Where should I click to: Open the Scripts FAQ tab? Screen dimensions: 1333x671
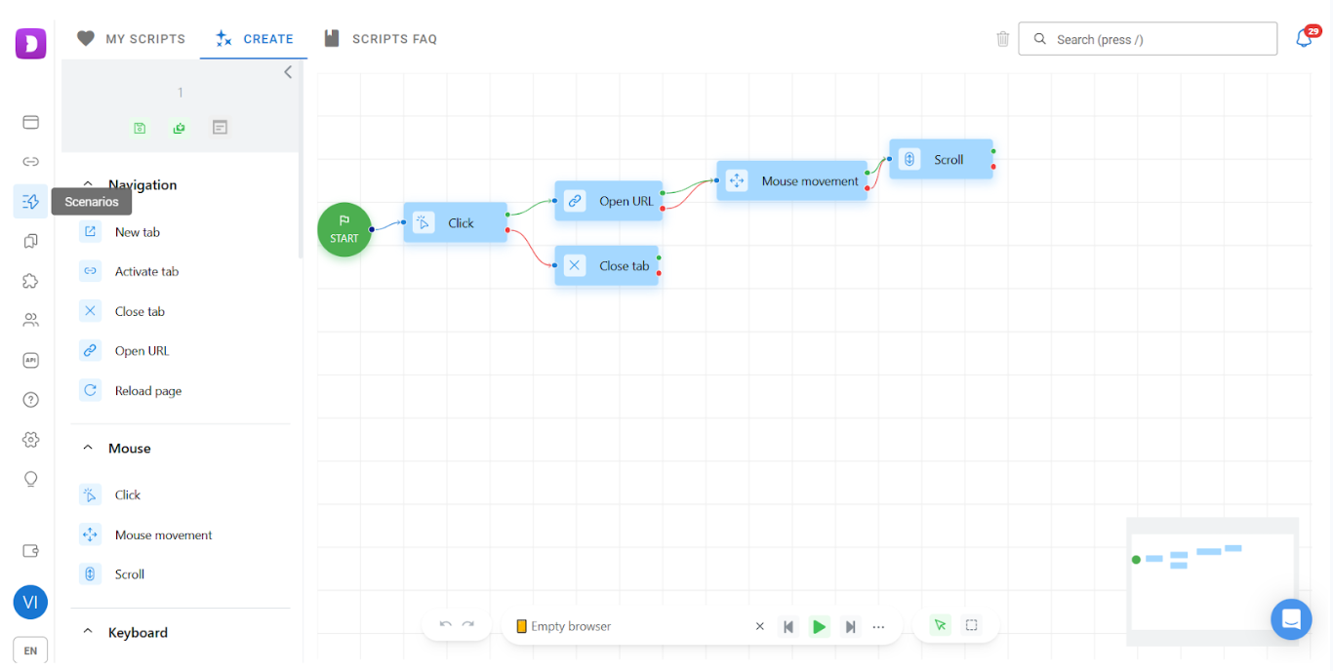click(x=381, y=39)
